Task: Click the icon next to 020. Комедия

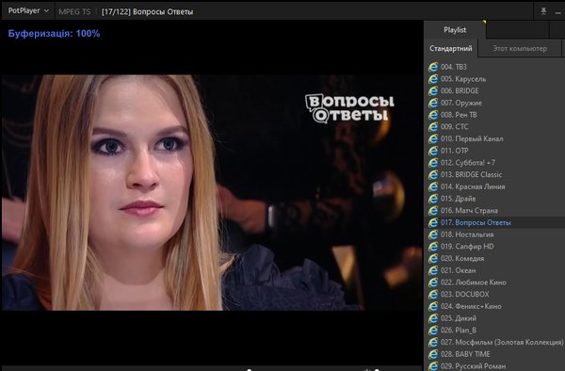Action: pos(433,258)
